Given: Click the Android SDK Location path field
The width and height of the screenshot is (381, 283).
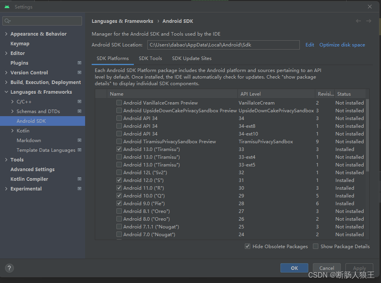Looking at the screenshot, I should (x=224, y=45).
